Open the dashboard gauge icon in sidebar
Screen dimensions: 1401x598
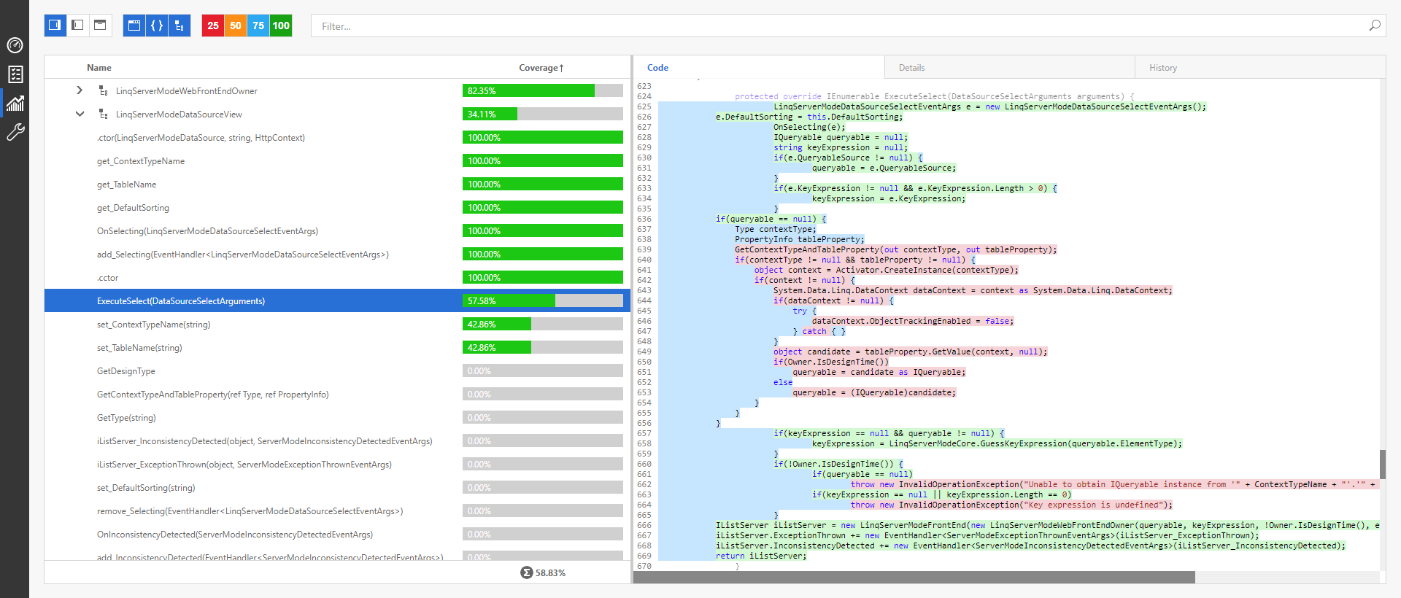coord(15,45)
